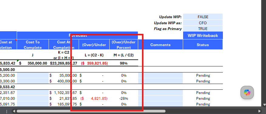
Task: Select Pending status in the $35,000.00 row
Action: 203,75
